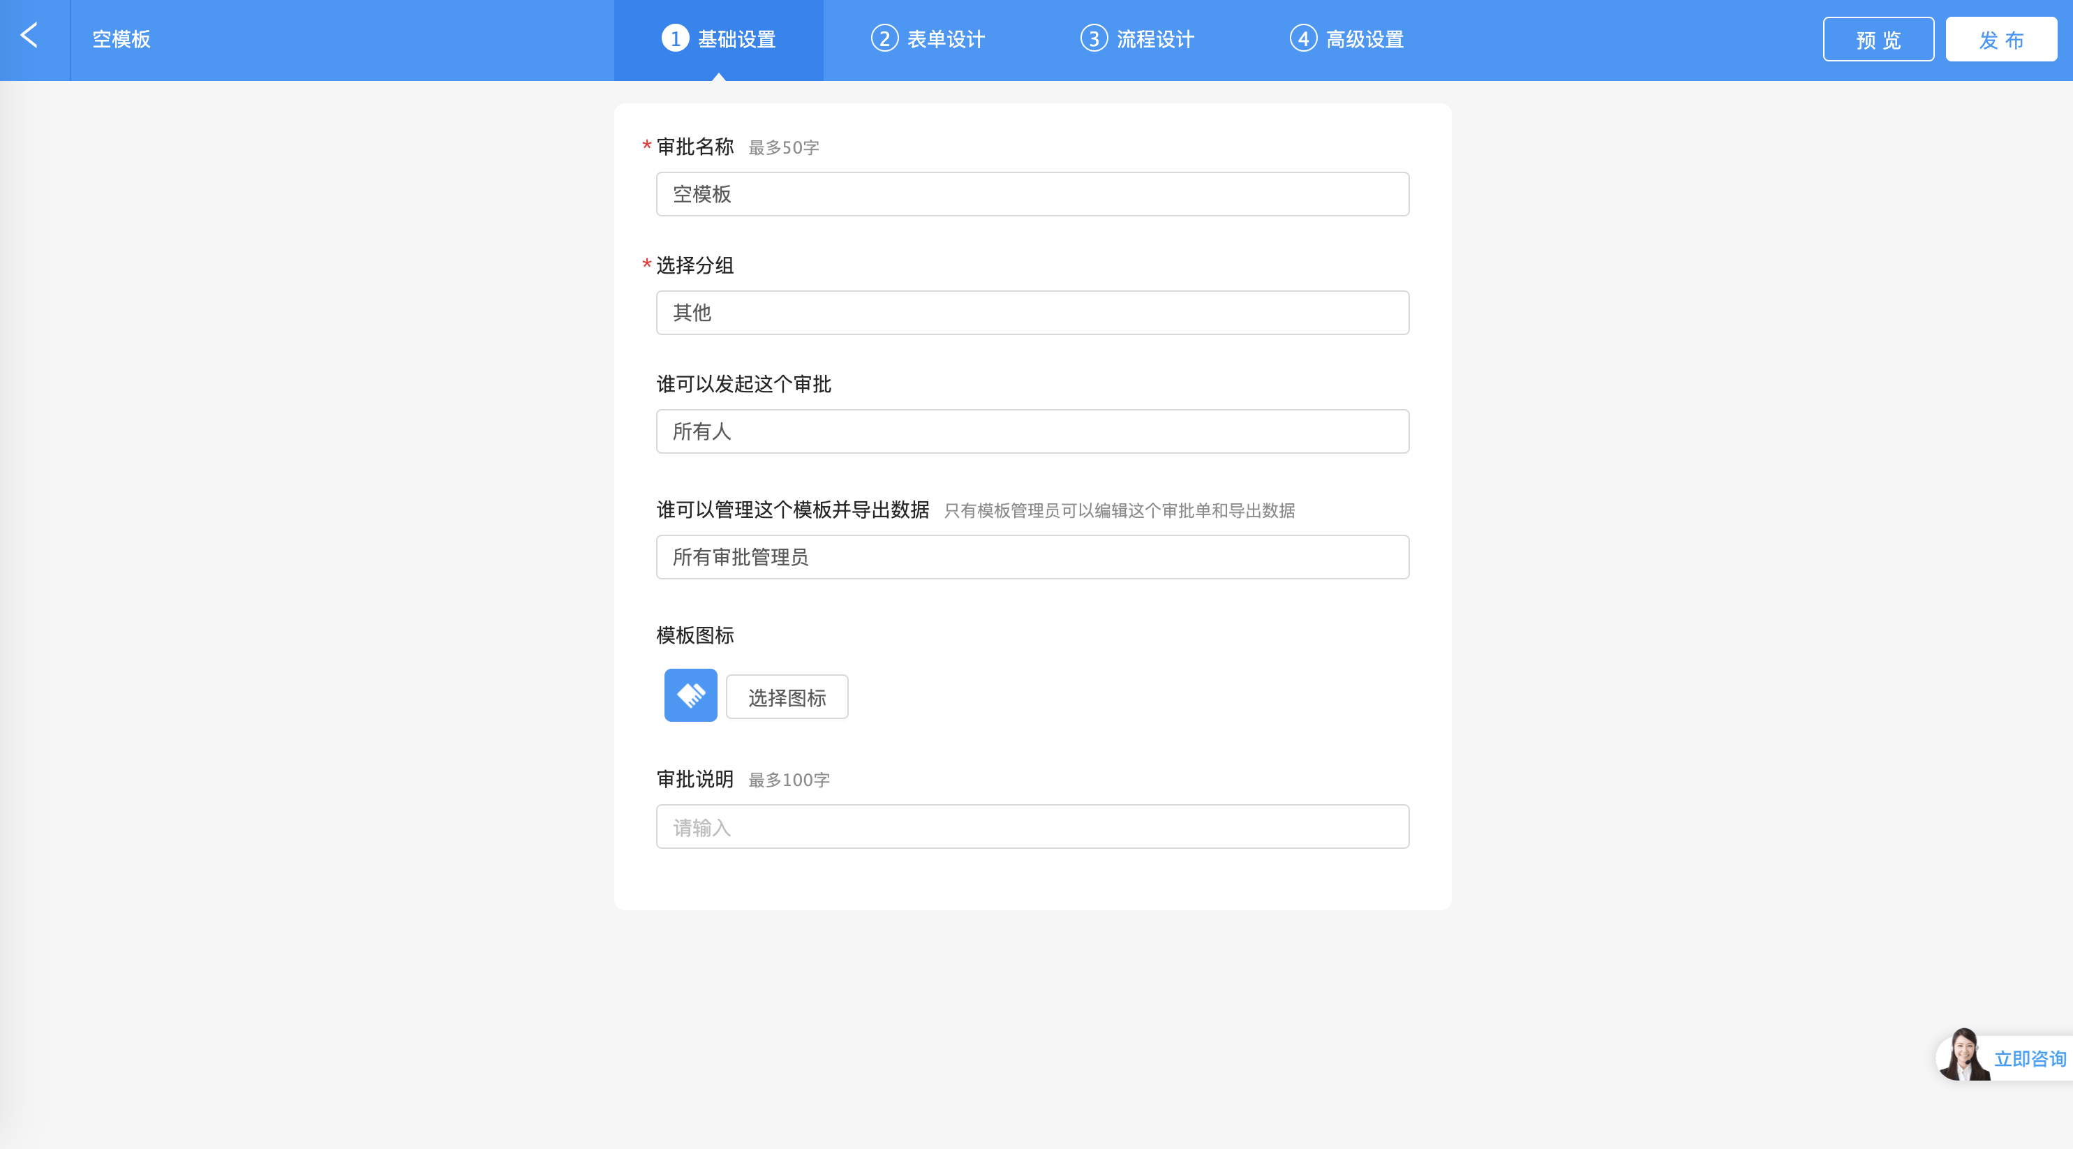This screenshot has height=1149, width=2073.
Task: Switch to the 基础设置 step tab
Action: tap(719, 39)
